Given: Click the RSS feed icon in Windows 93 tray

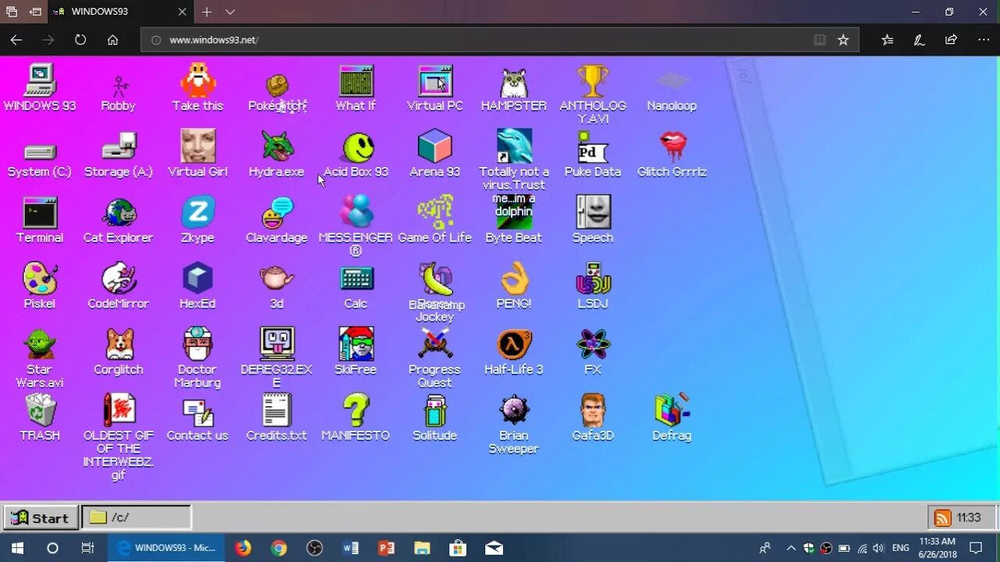Looking at the screenshot, I should pyautogui.click(x=943, y=518).
